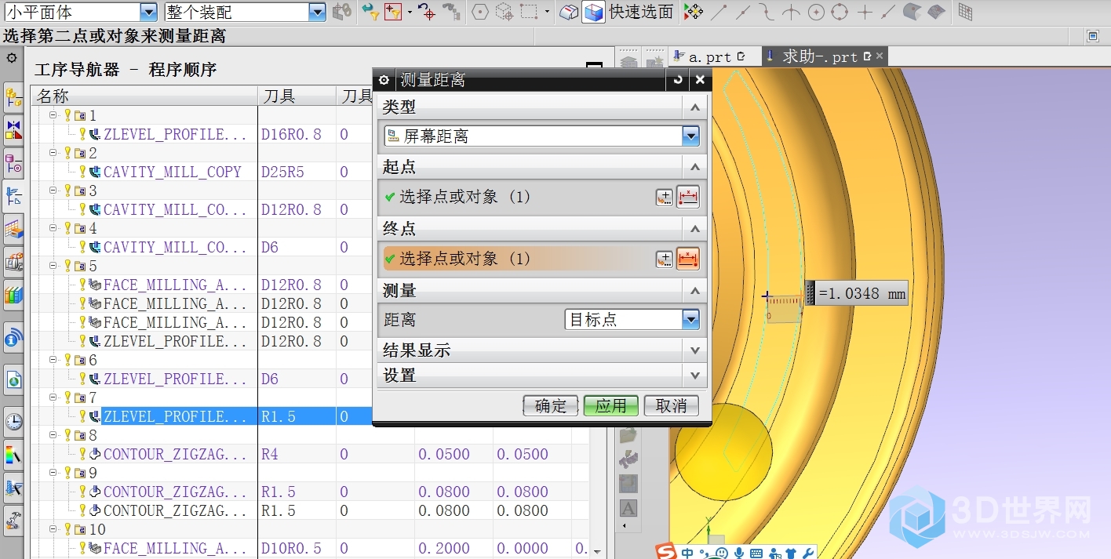Collapse the 起点 section
Screen dimensions: 1111x559
(694, 167)
